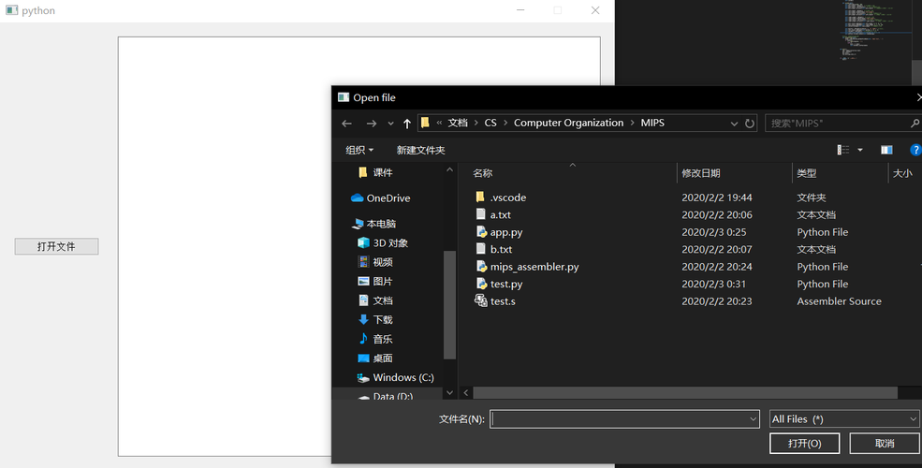Select the .vscode folder
The image size is (922, 468).
[x=508, y=197]
